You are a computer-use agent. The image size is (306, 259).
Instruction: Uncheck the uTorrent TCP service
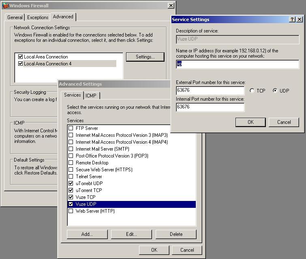point(71,190)
